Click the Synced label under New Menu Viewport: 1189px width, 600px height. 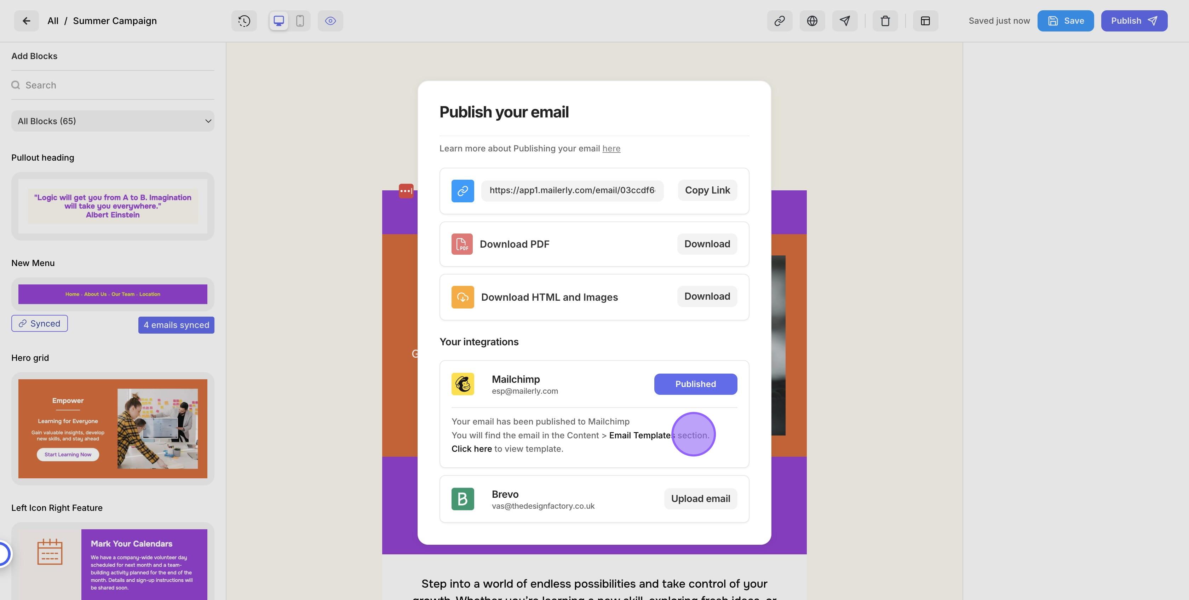40,324
